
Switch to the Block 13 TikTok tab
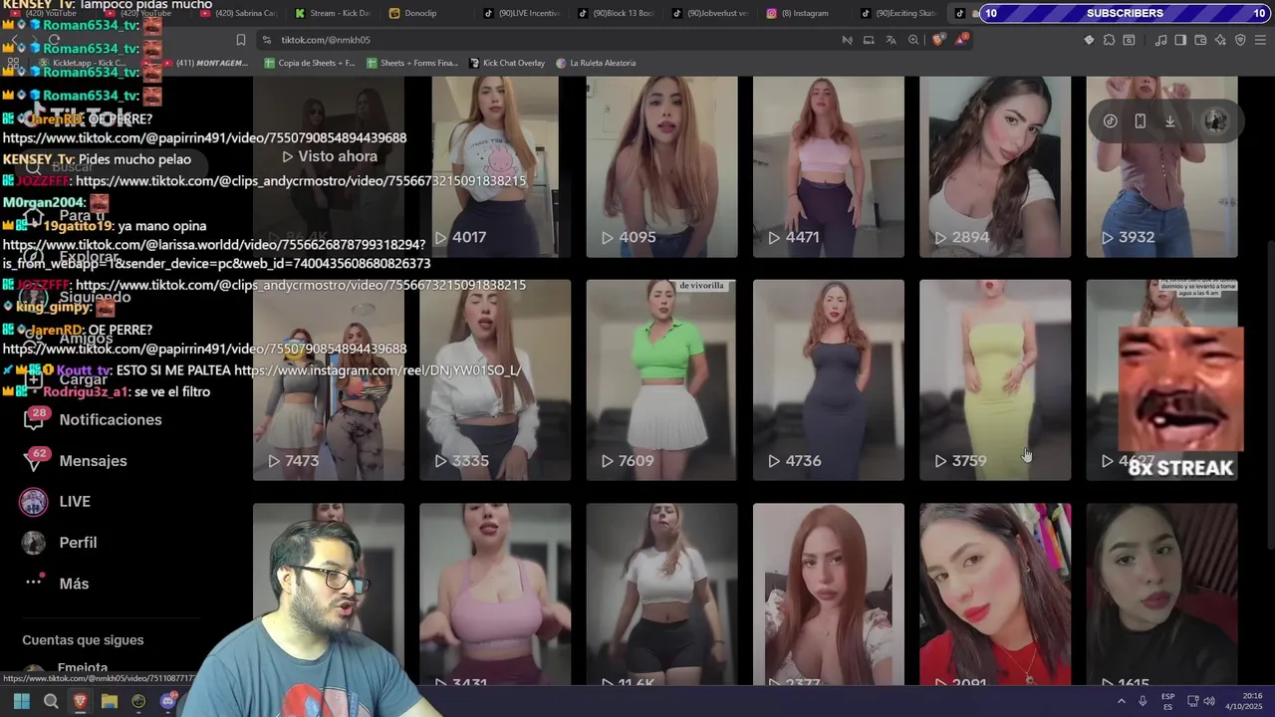point(615,13)
